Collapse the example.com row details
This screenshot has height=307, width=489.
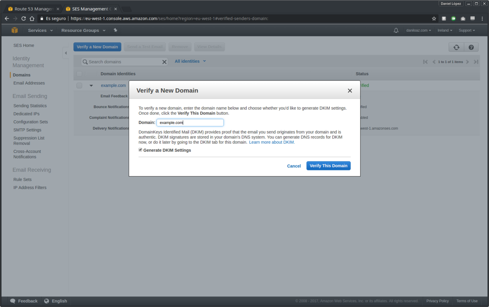point(90,85)
